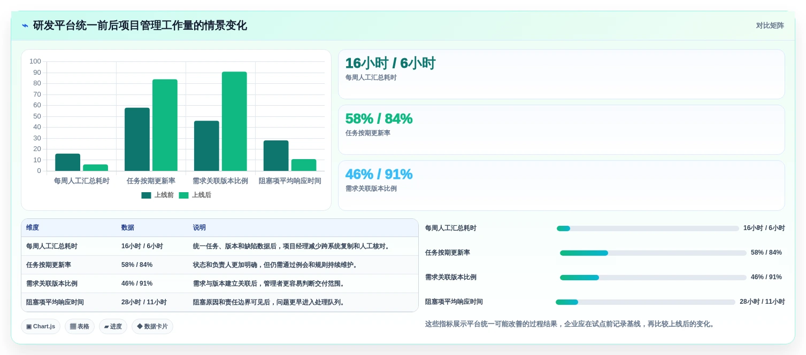Click the 上线前 bar for 任务按期更新率
The height and width of the screenshot is (355, 806).
[x=137, y=139]
